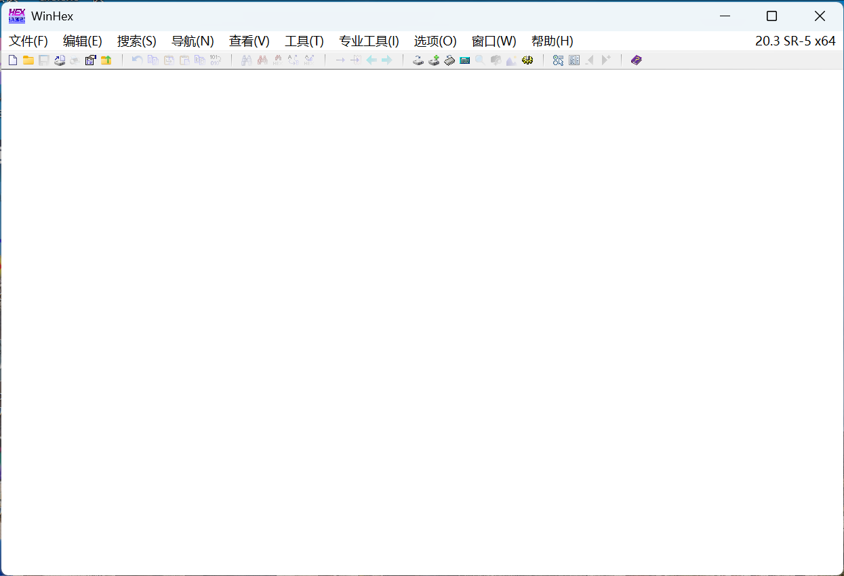The image size is (844, 576).
Task: Open the 编辑(E) menu
Action: [x=83, y=41]
